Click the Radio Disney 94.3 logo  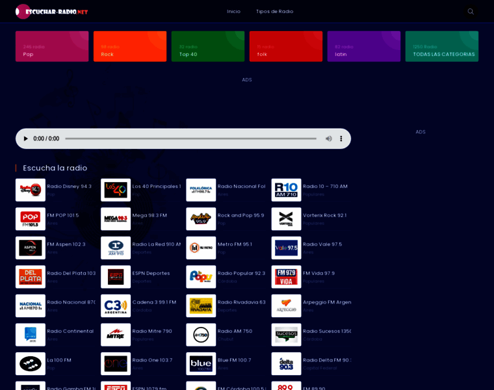[x=31, y=190]
